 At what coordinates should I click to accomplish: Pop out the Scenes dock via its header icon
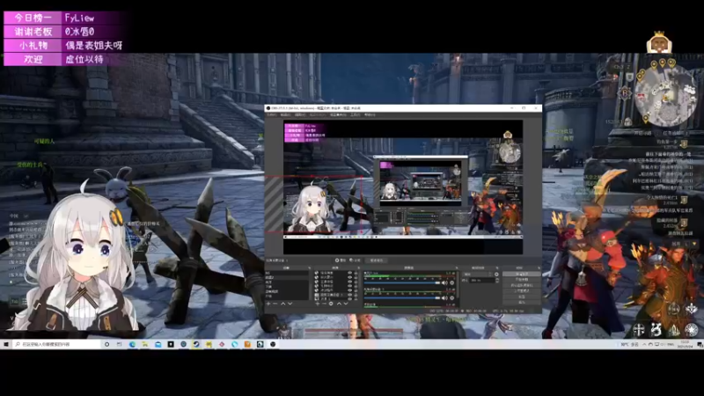tap(310, 268)
